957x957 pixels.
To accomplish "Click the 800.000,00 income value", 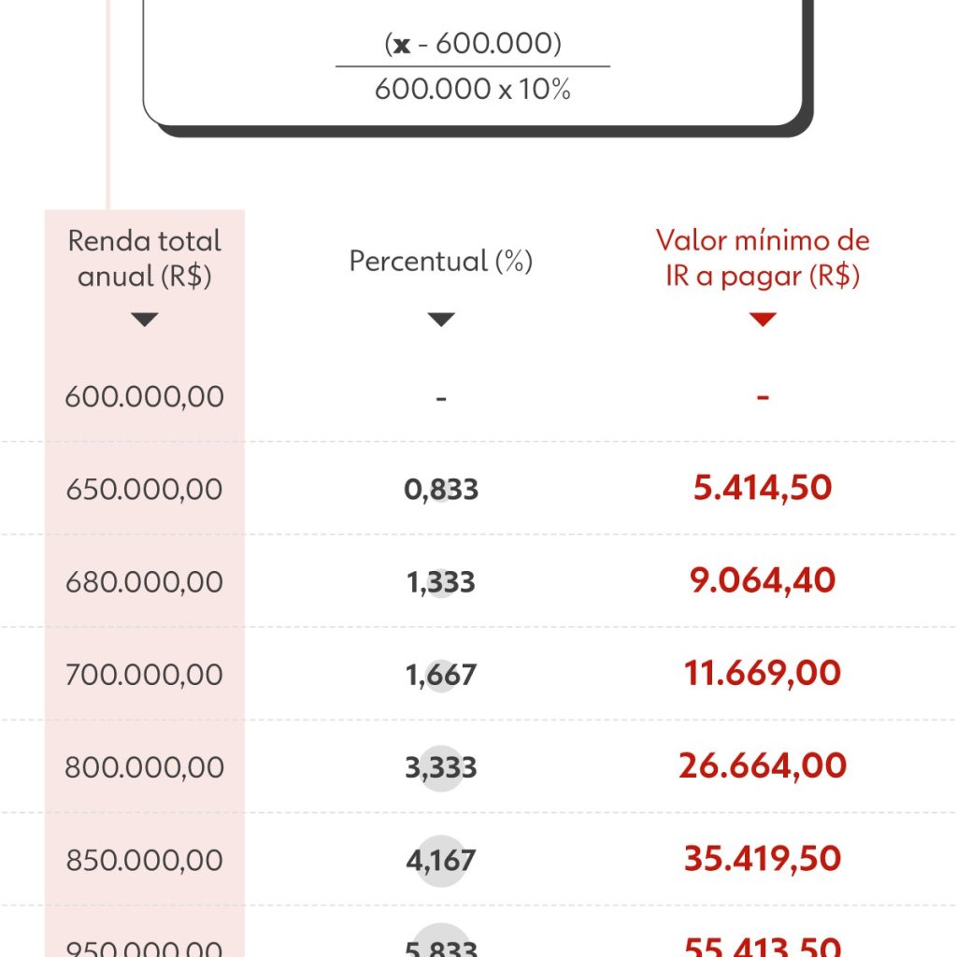I will point(145,767).
